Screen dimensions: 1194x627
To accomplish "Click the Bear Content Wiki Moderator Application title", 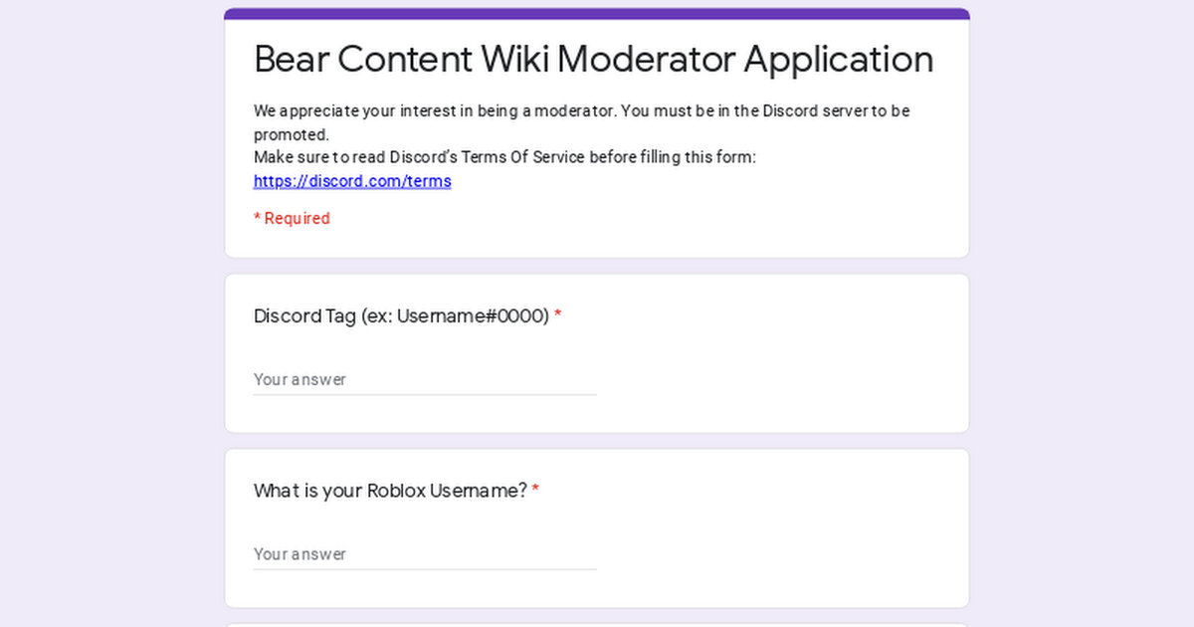I will click(x=593, y=60).
